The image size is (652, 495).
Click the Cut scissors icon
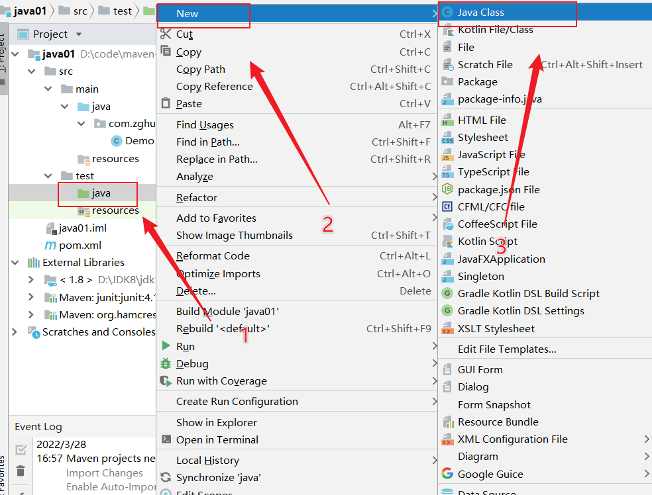pyautogui.click(x=166, y=34)
